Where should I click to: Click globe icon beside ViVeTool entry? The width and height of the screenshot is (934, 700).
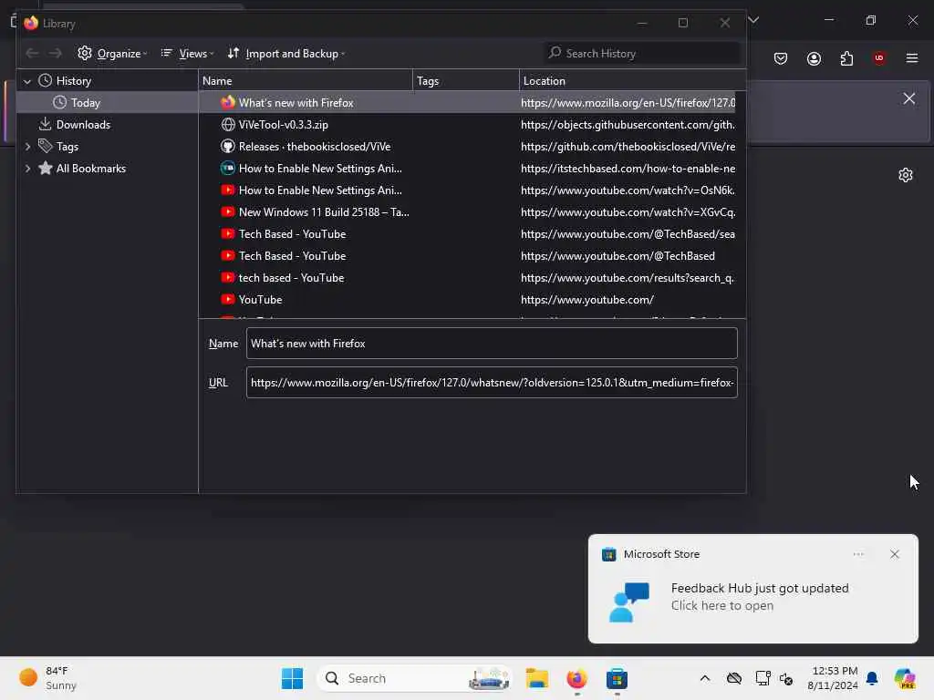coord(227,124)
